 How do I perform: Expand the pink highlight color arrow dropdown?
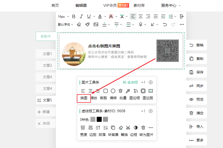pyautogui.click(x=116, y=17)
